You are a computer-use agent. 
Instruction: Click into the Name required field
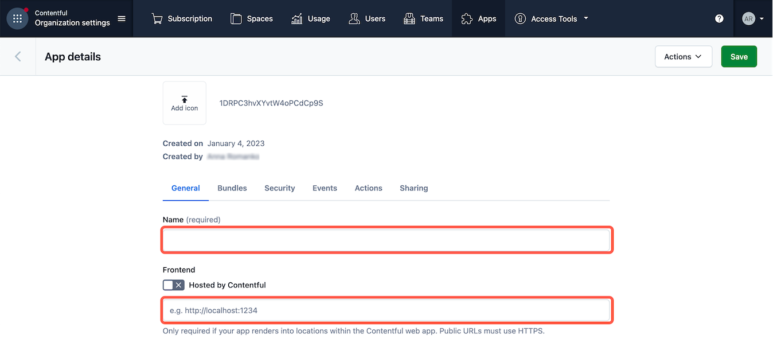pyautogui.click(x=386, y=240)
